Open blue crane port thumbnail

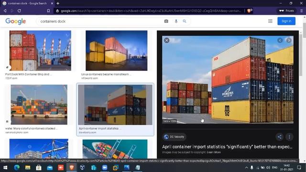pyautogui.click(x=39, y=149)
